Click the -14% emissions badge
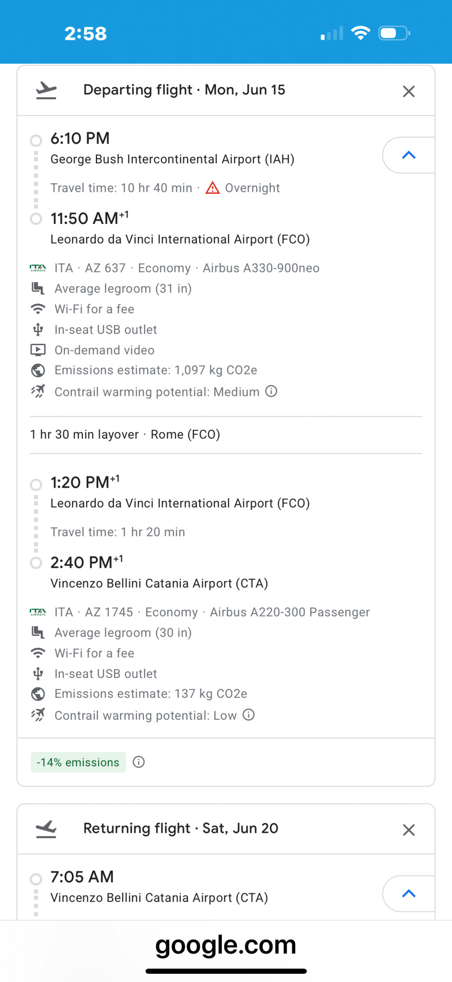 [78, 762]
